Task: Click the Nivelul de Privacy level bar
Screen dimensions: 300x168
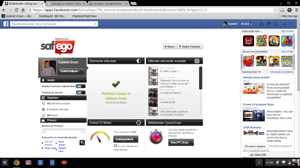Action: (x=64, y=129)
